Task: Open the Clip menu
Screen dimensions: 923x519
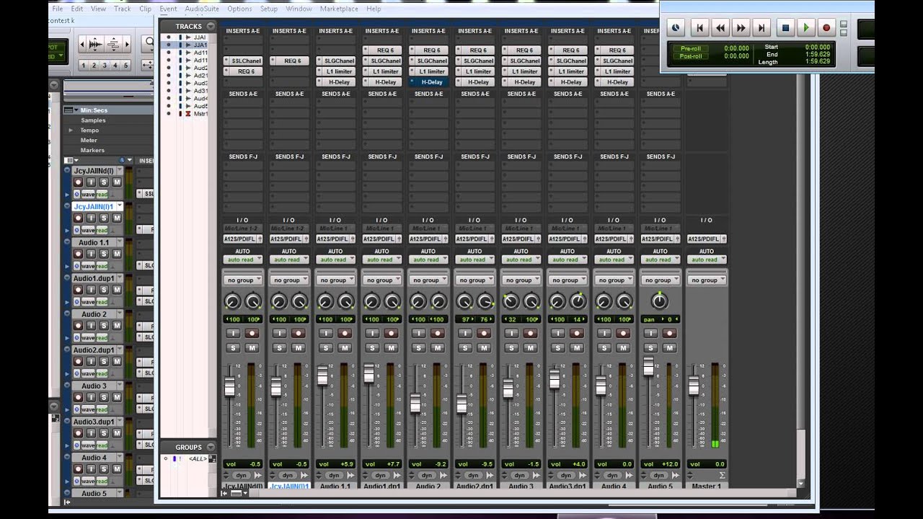Action: click(x=146, y=9)
